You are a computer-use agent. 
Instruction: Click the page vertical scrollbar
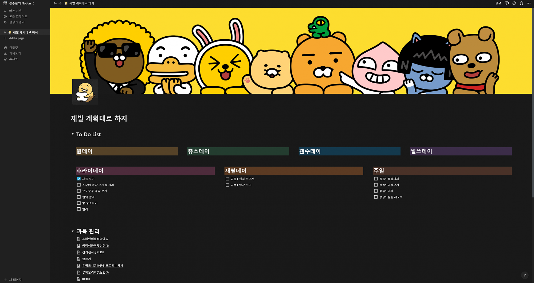click(x=533, y=103)
